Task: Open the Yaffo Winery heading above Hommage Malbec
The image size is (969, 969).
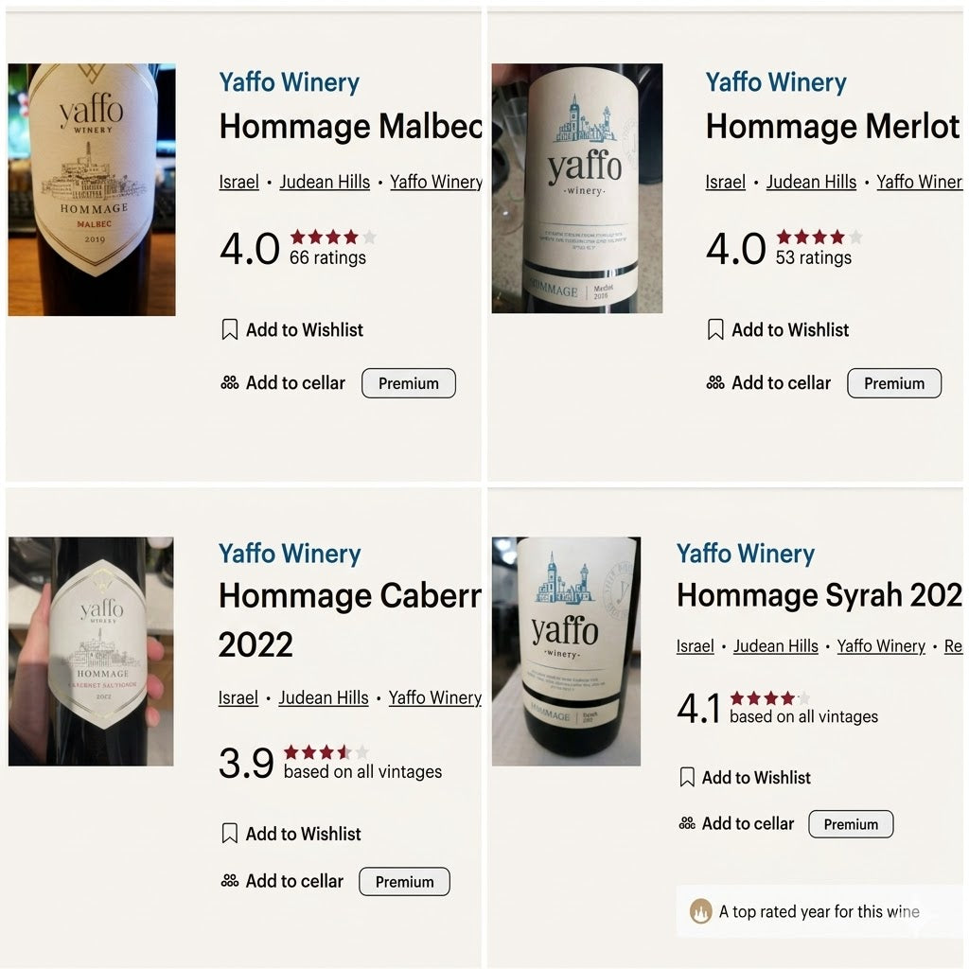Action: point(290,82)
